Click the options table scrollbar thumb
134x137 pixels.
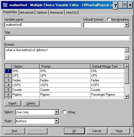[127, 76]
